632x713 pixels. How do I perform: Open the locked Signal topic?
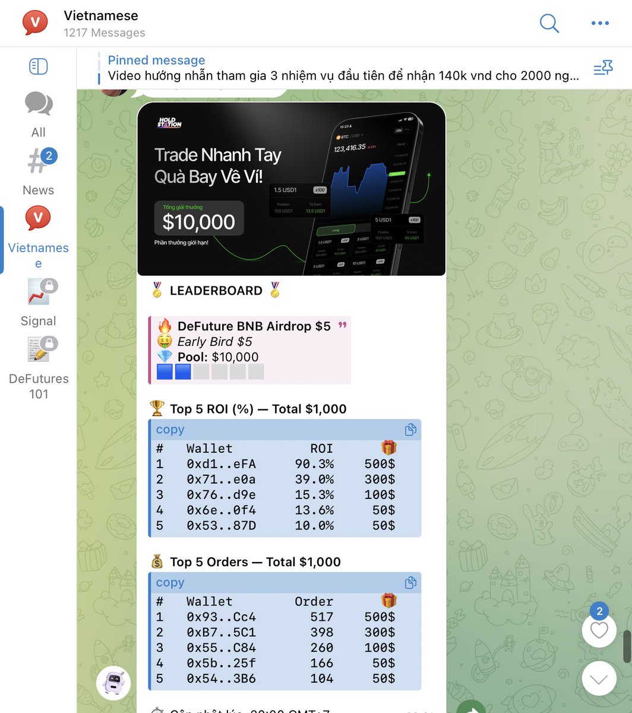(x=38, y=303)
